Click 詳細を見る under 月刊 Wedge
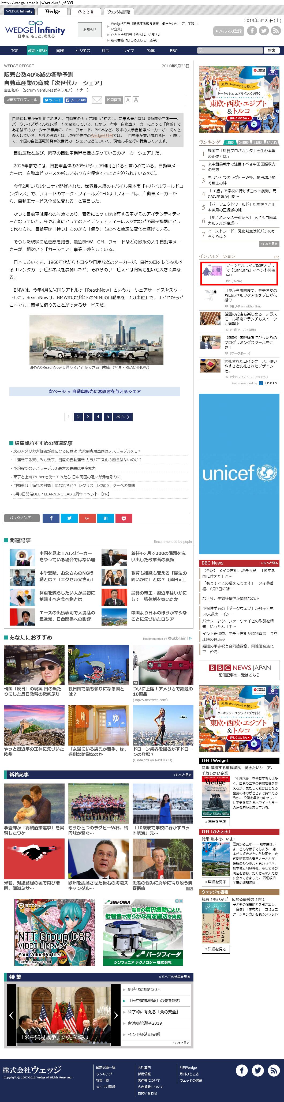Screen dimensions: 284x1102 pos(216,822)
